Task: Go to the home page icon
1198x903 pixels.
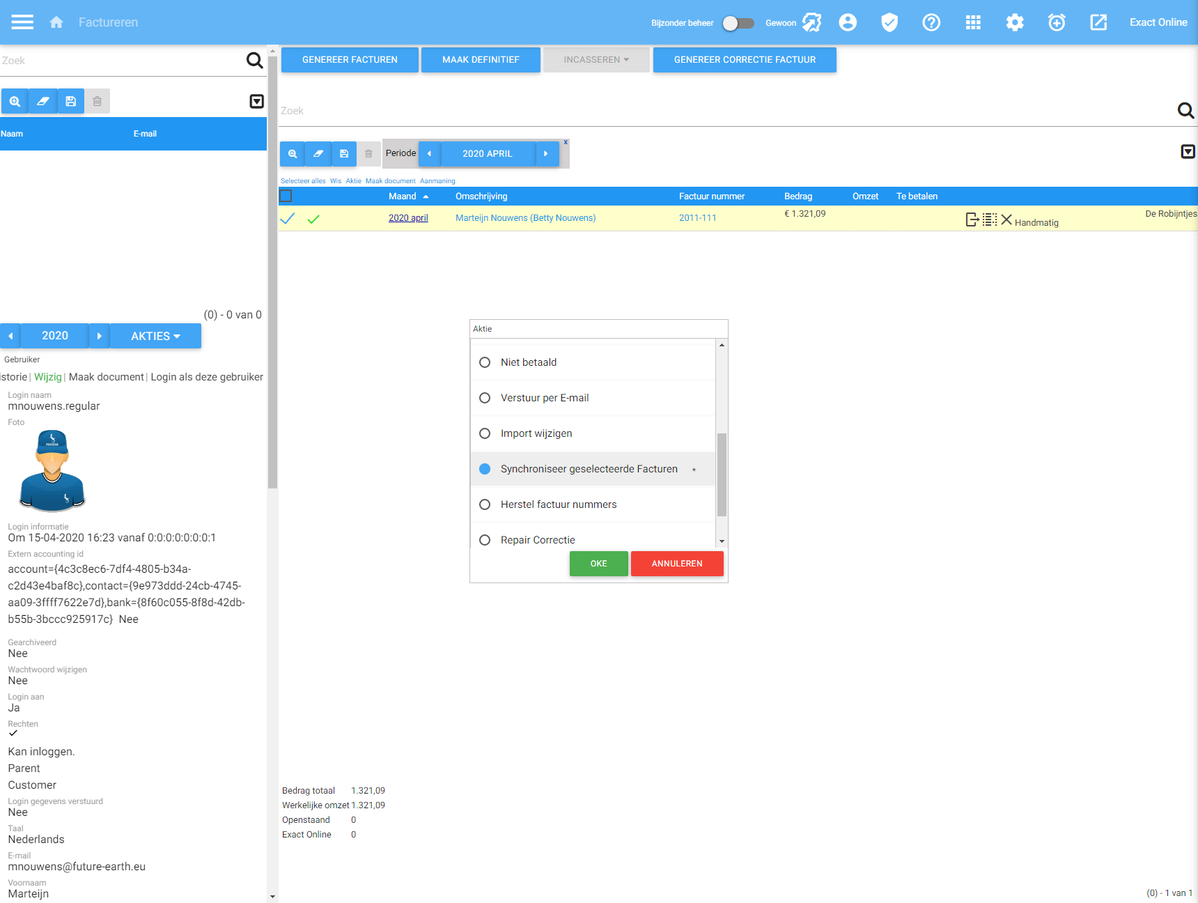Action: pyautogui.click(x=56, y=22)
